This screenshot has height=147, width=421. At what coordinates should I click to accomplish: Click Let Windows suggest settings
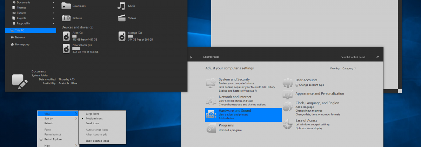coord(313,125)
